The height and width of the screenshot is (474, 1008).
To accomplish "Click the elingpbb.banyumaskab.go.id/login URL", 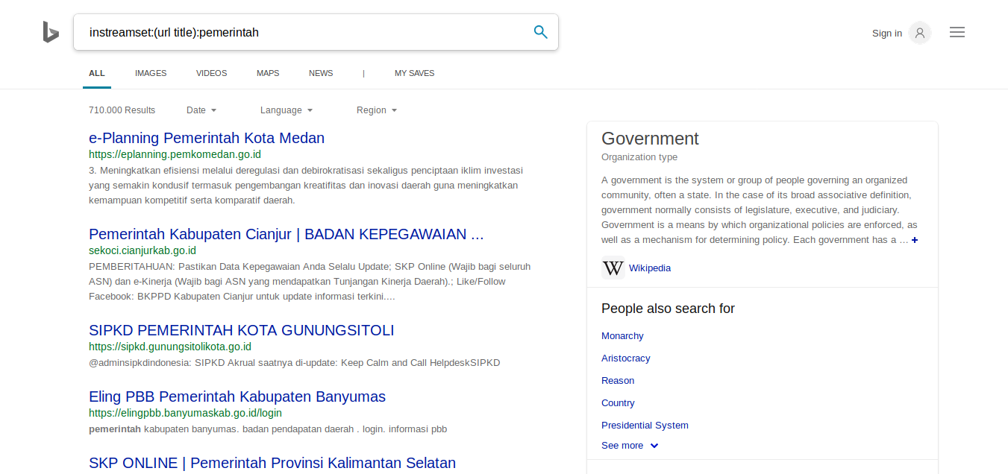I will [185, 413].
